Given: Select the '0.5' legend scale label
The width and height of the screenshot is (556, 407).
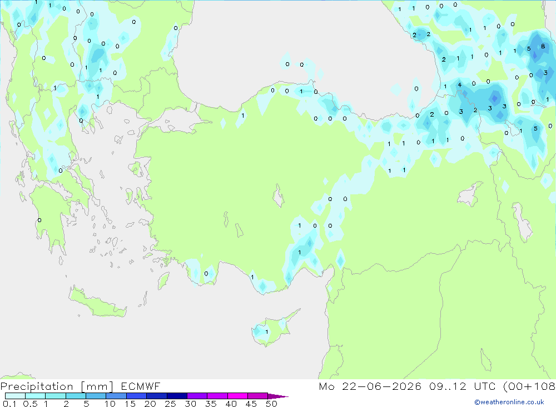Looking at the screenshot, I should (30, 404).
